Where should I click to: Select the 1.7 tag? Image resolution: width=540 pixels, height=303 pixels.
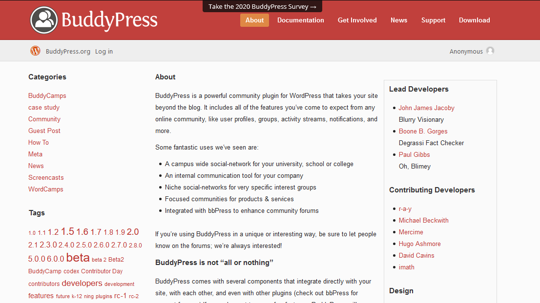click(x=96, y=232)
